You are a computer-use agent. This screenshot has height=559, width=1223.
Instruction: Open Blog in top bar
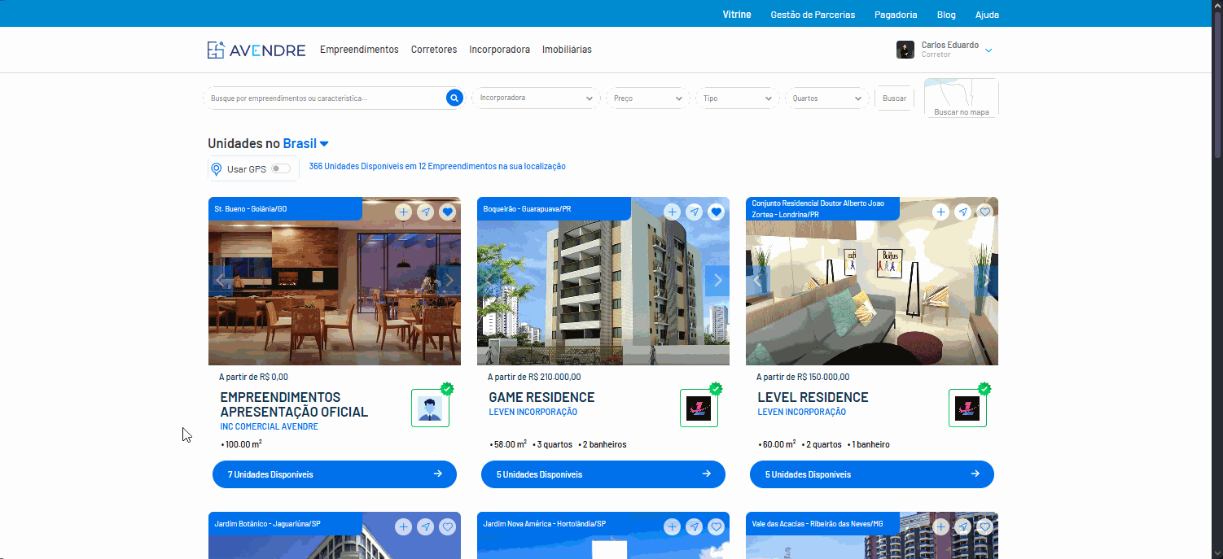pyautogui.click(x=946, y=15)
